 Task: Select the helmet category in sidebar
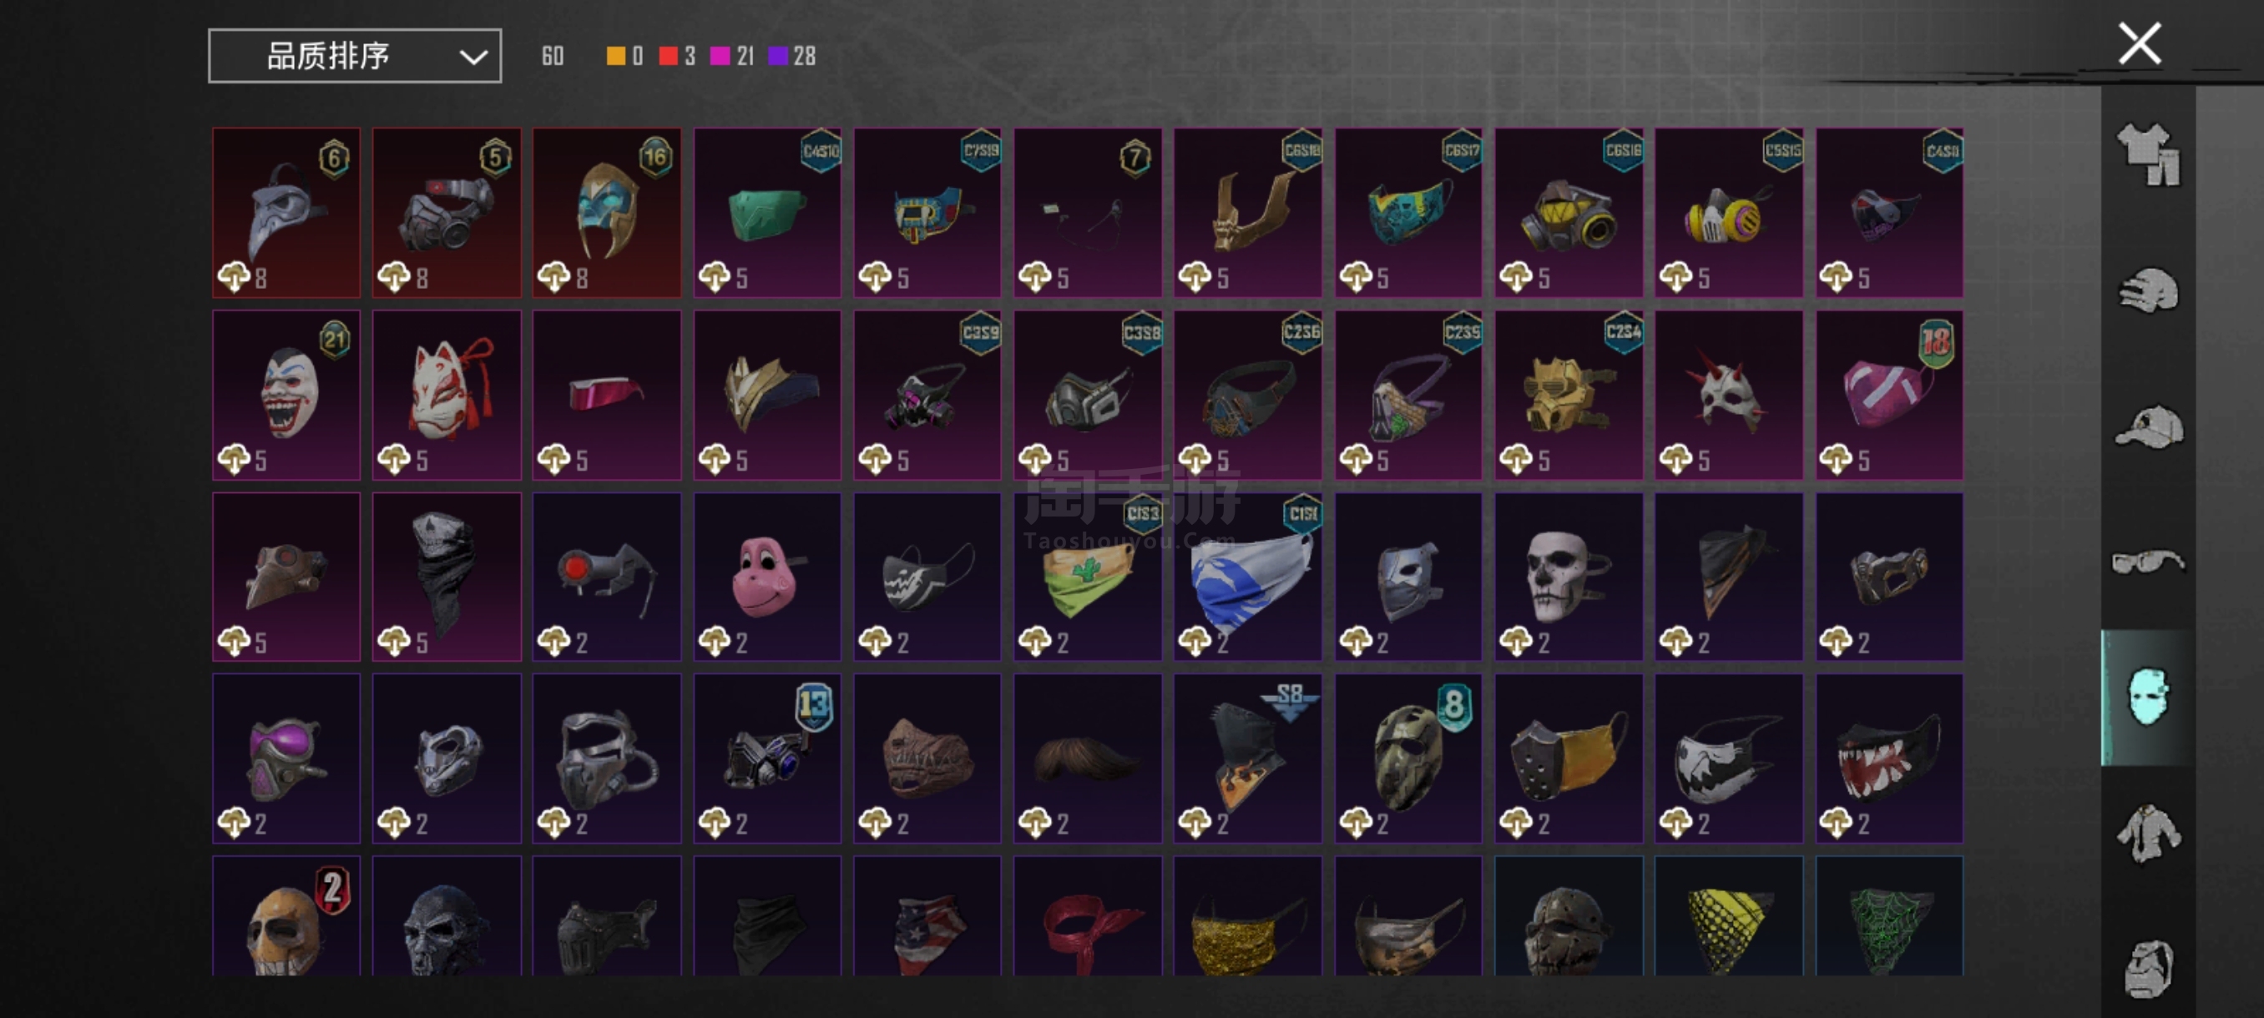[x=2148, y=290]
